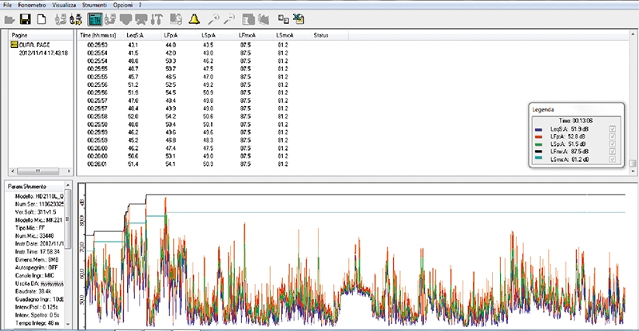The height and width of the screenshot is (331, 639).
Task: Open the Opzioni menu
Action: click(122, 5)
